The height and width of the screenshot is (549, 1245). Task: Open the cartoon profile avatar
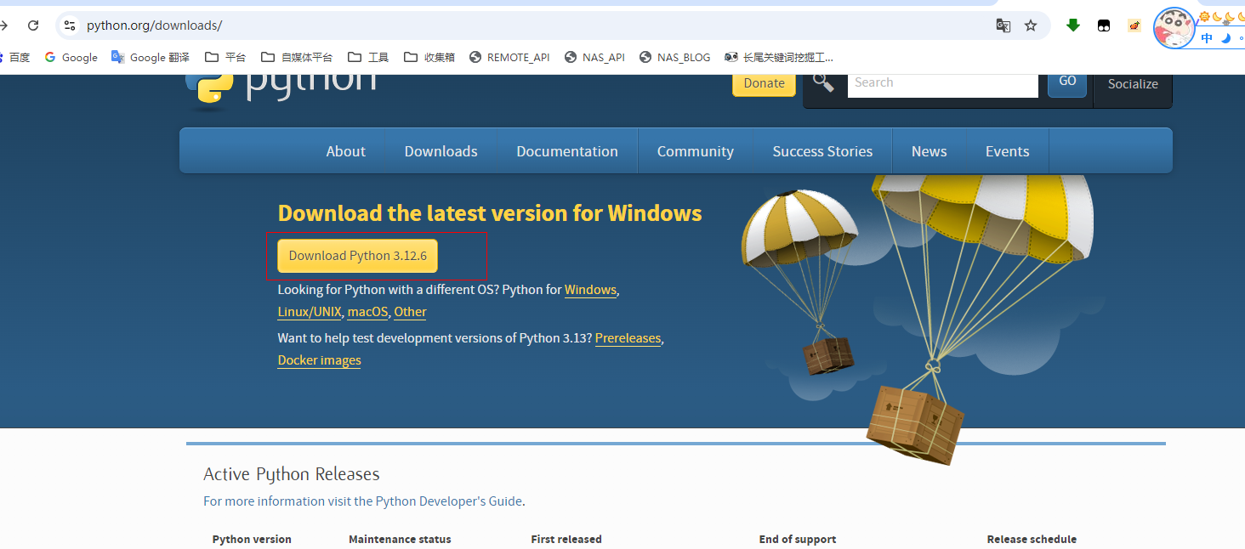coord(1174,28)
